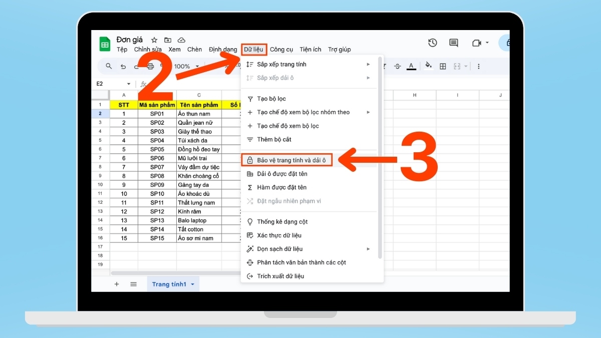Open the Tiện ích menu
This screenshot has width=601, height=338.
click(311, 50)
